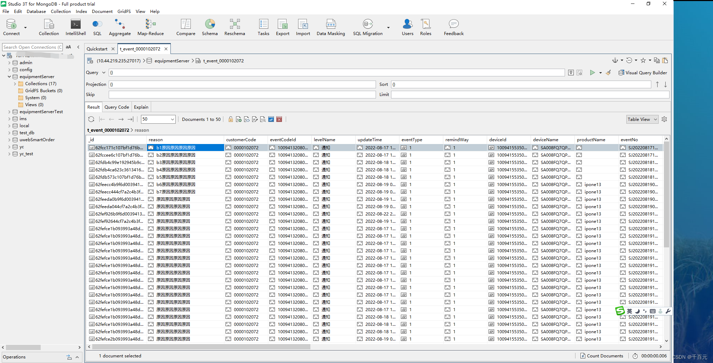Image resolution: width=713 pixels, height=363 pixels.
Task: Collapse the equipmentServer database node
Action: (9, 77)
